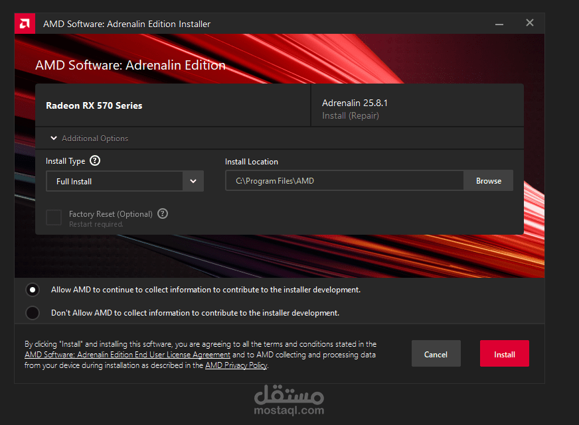Viewport: 579px width, 425px height.
Task: Click the Restart required. note
Action: (x=96, y=224)
